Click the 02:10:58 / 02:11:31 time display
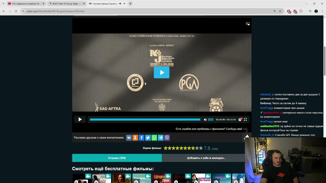Viewport: 326px width, 183px height. click(226, 119)
